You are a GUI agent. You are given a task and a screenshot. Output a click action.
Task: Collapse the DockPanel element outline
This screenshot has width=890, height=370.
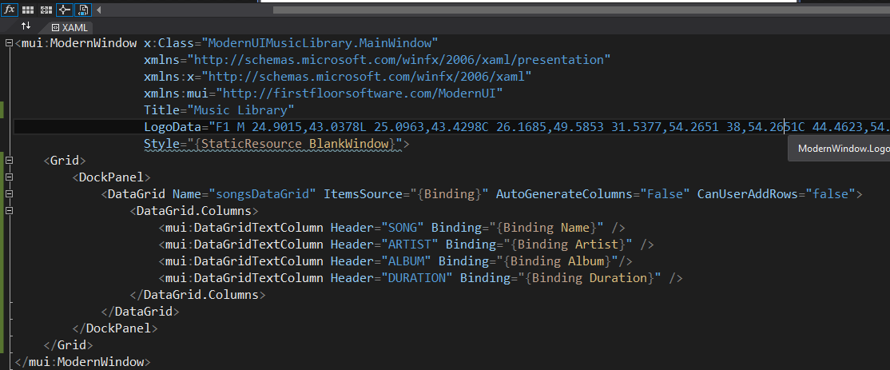(9, 177)
